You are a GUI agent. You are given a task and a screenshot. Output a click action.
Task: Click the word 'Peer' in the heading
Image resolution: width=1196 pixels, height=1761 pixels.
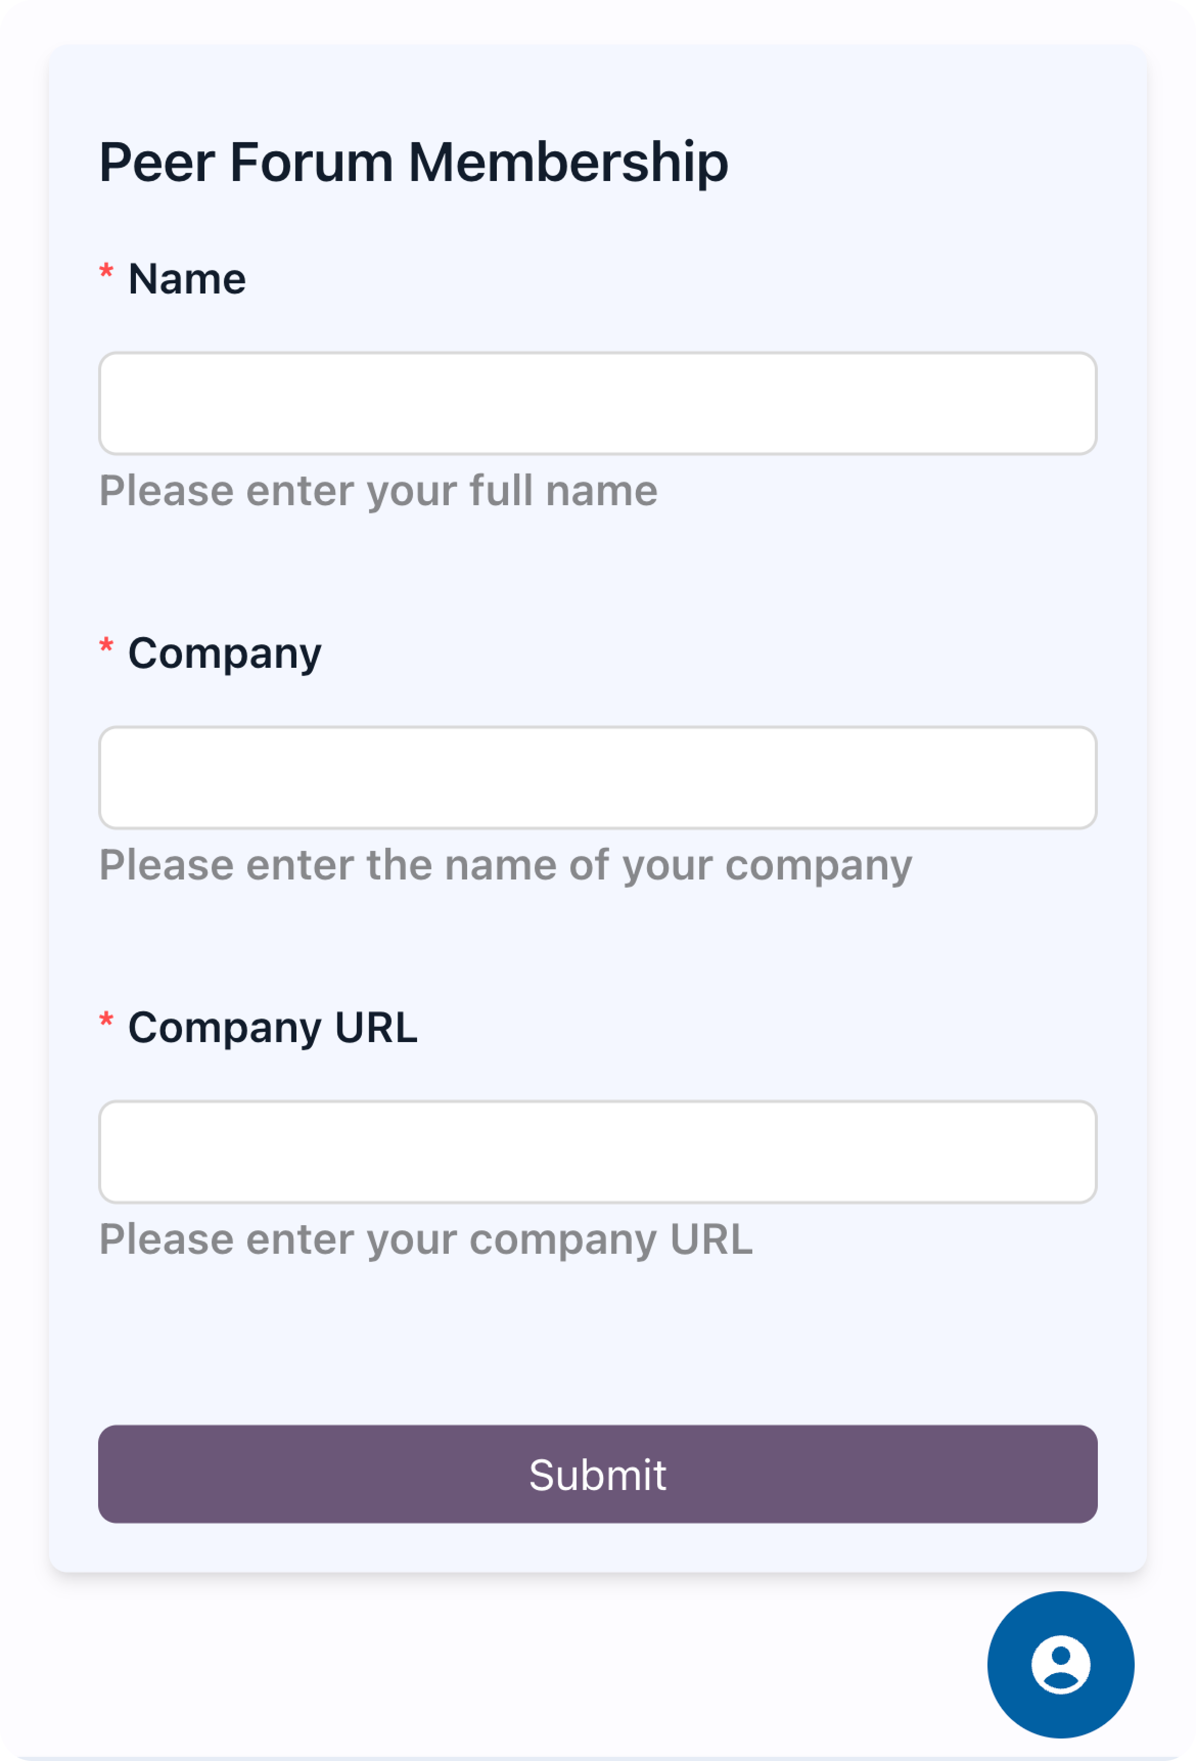pos(157,162)
